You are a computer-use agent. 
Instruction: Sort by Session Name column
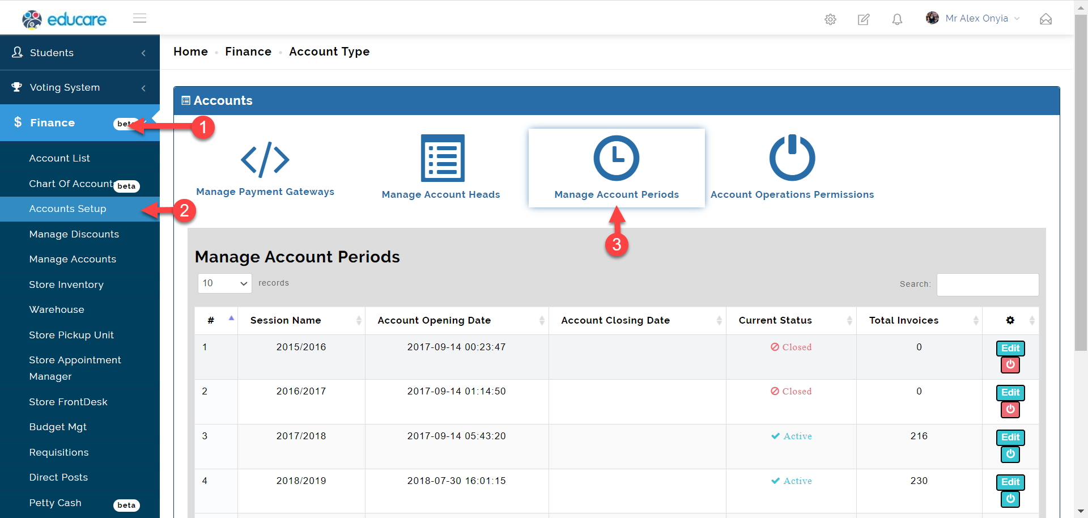pyautogui.click(x=301, y=320)
